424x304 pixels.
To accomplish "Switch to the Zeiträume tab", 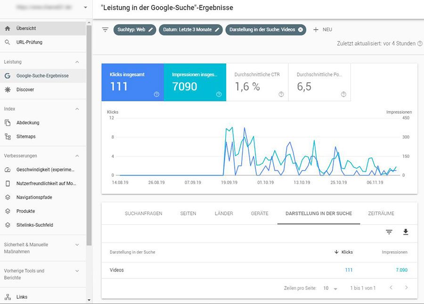I will click(x=381, y=214).
